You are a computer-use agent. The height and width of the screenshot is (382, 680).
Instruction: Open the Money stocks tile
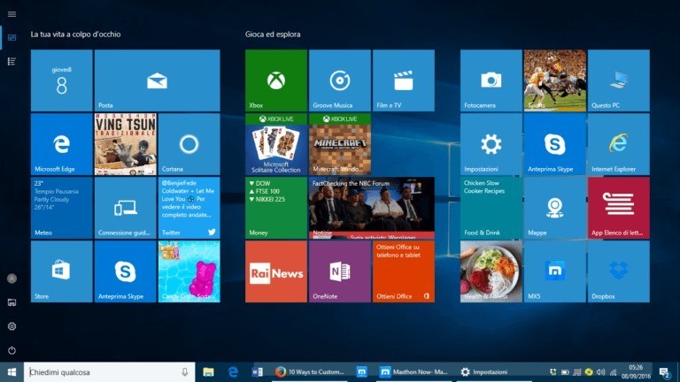[276, 208]
